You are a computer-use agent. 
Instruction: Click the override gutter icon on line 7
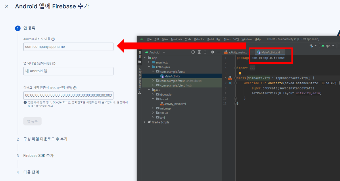(x=230, y=83)
